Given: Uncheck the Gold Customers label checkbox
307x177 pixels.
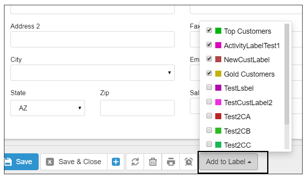Looking at the screenshot, I should pos(209,73).
